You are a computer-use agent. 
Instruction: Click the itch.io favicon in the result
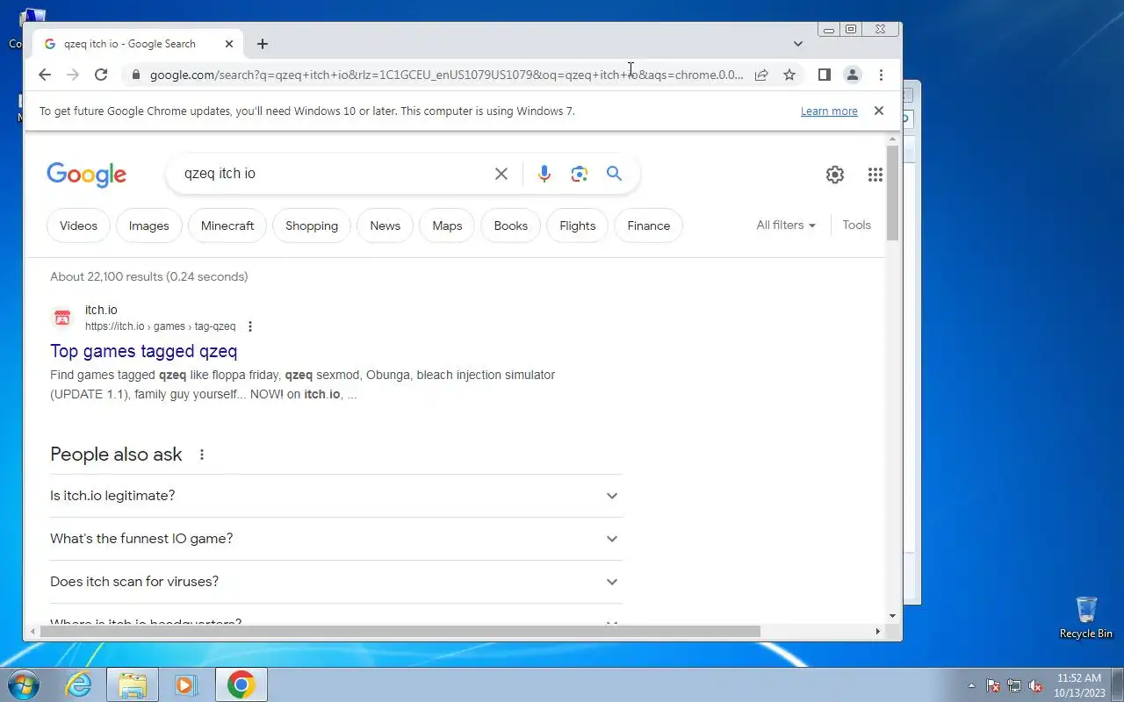click(x=61, y=318)
